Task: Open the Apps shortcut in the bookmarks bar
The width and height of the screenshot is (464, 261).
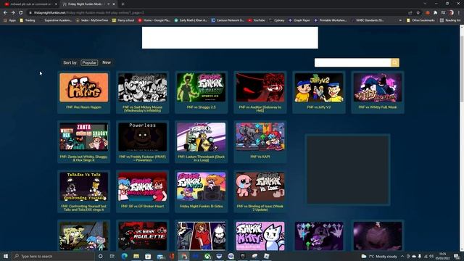Action: [x=9, y=20]
